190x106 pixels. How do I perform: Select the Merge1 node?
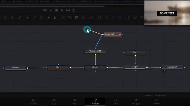click(x=135, y=67)
